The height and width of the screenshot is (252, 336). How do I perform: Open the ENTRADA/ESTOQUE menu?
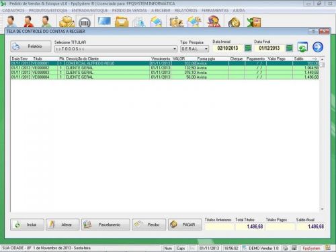[89, 11]
